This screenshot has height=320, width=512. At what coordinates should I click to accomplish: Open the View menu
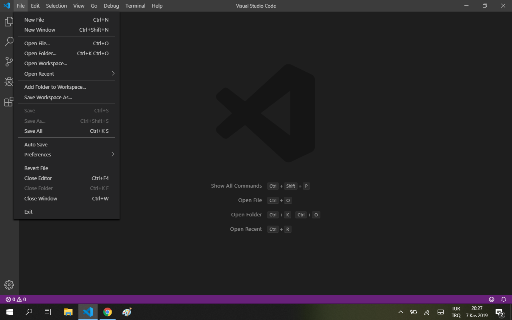tap(79, 6)
